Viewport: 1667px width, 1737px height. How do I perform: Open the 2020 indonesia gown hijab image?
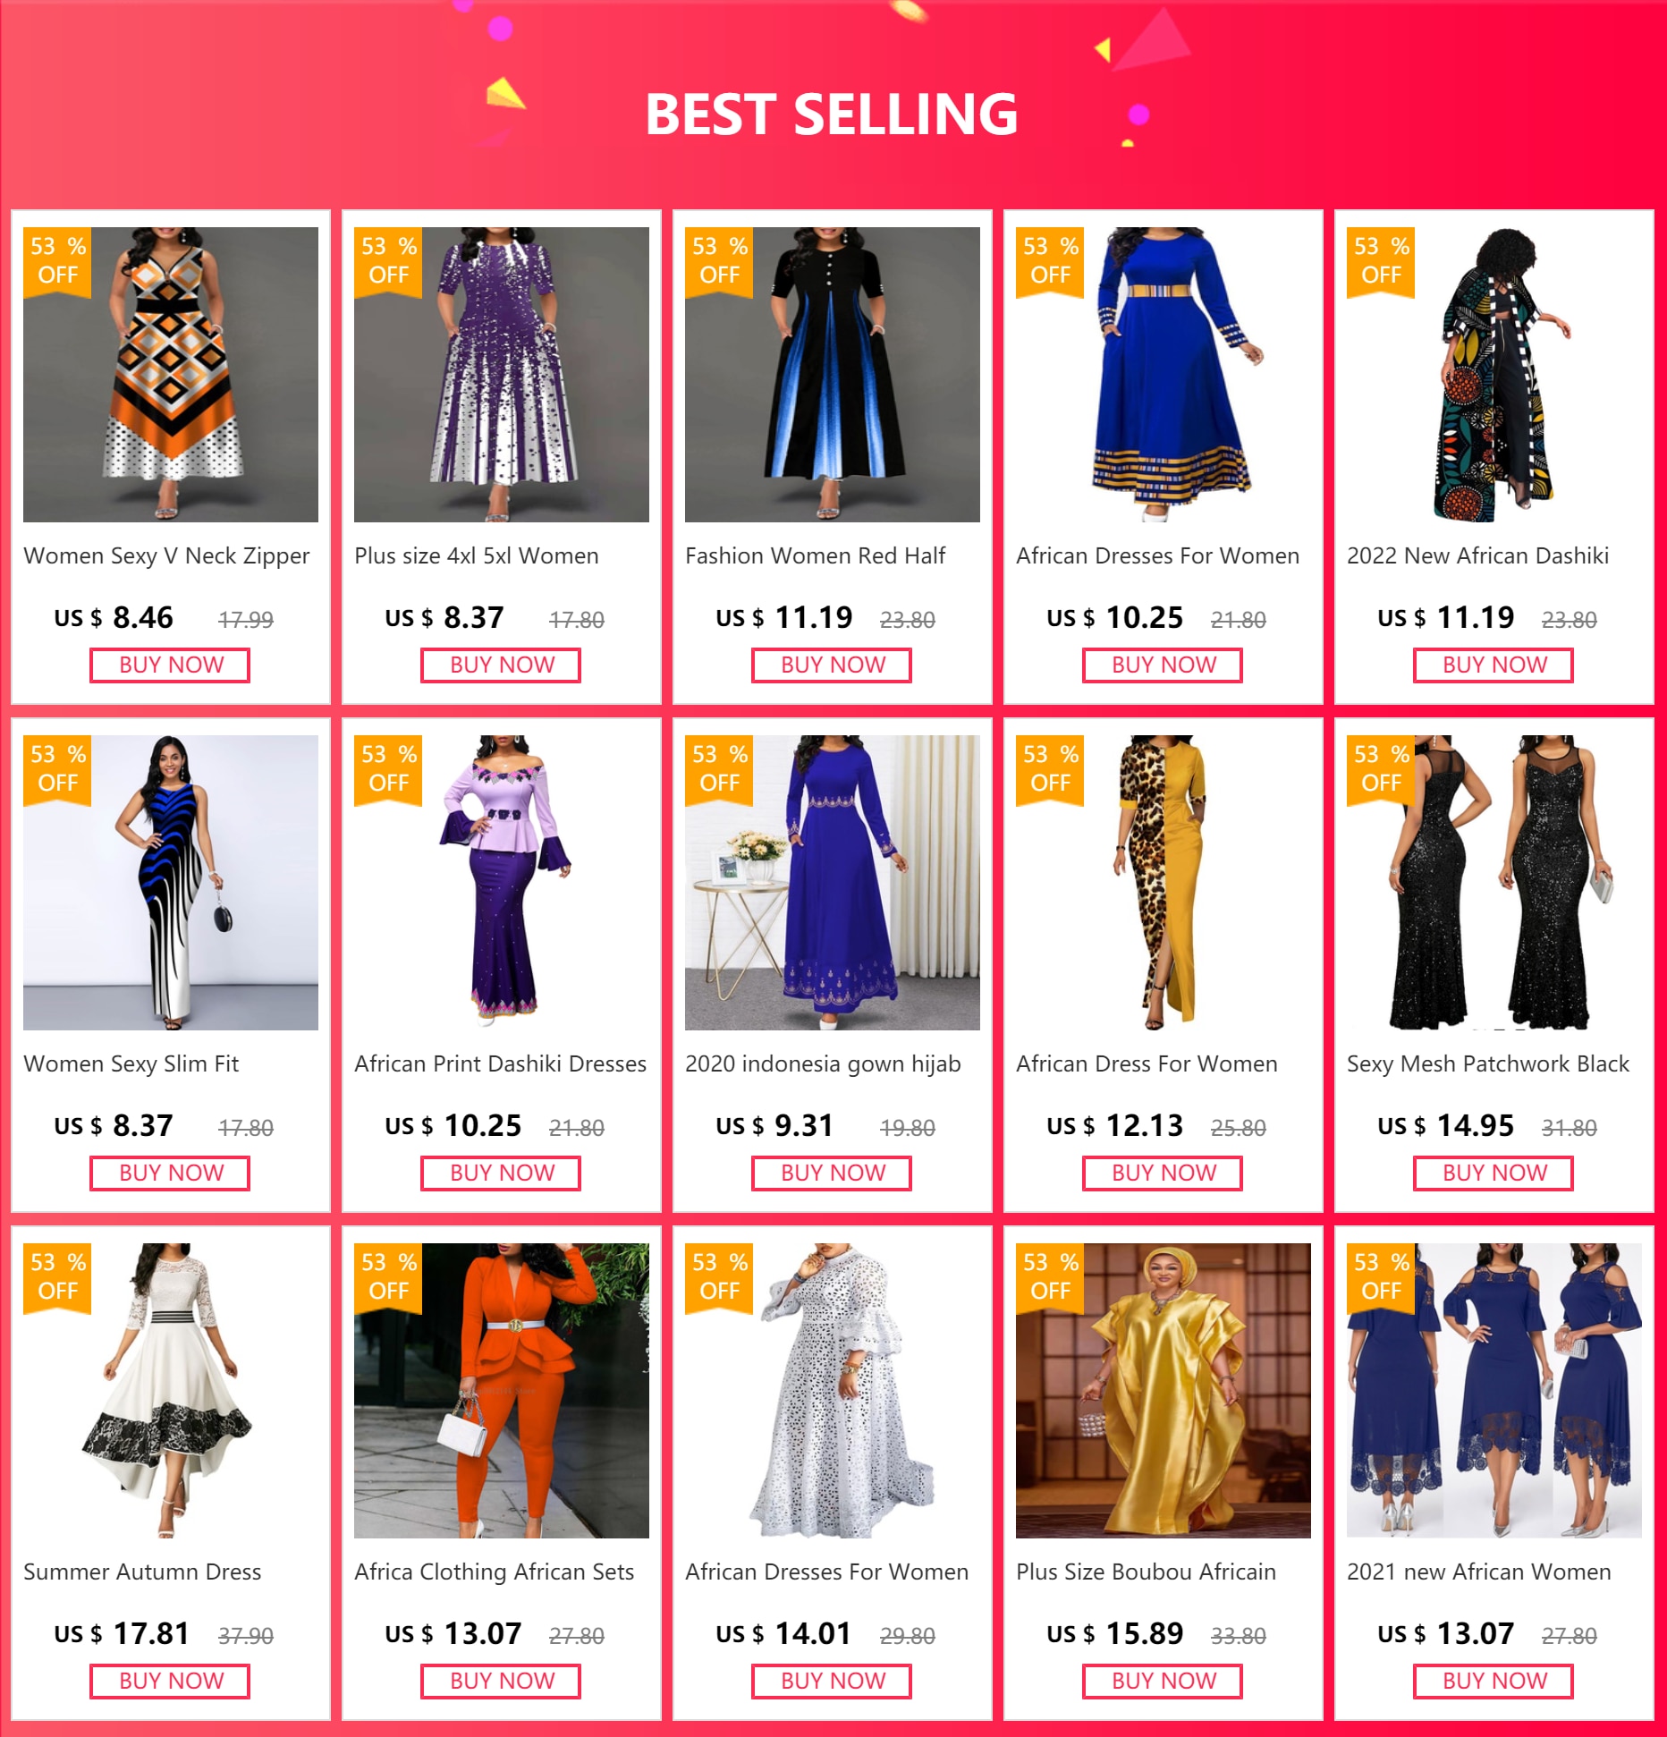pyautogui.click(x=833, y=882)
